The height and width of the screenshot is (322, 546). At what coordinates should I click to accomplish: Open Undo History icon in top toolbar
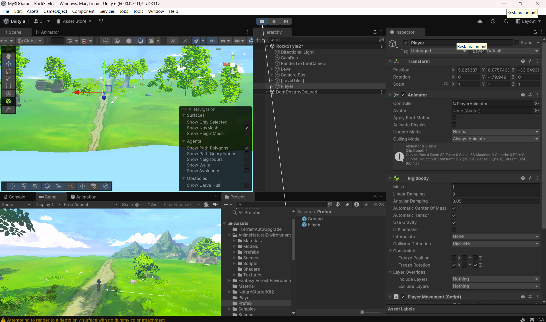tap(493, 21)
